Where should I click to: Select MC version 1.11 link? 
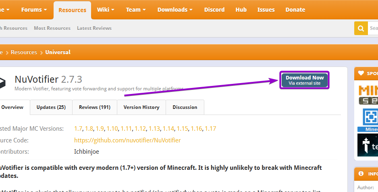pos(126,129)
